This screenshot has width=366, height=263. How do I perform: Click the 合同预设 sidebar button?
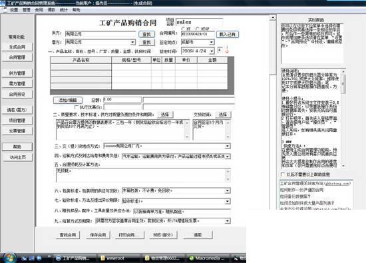pyautogui.click(x=17, y=94)
